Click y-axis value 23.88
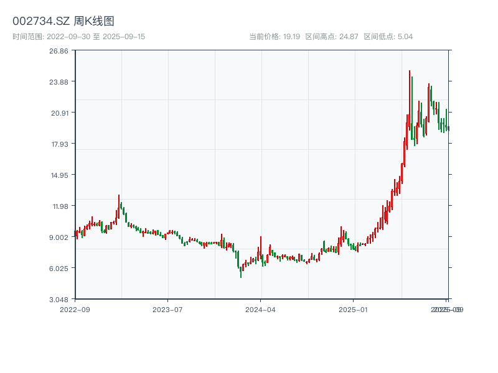 point(59,82)
